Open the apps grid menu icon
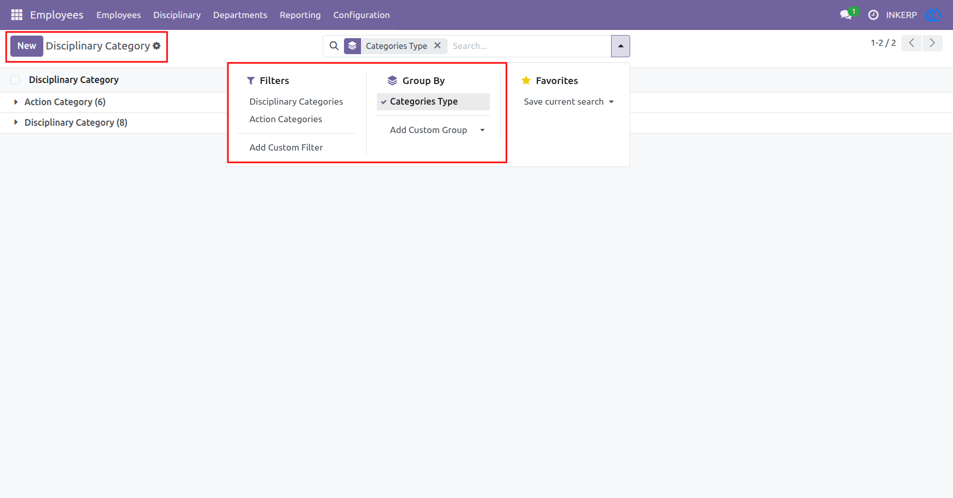The width and height of the screenshot is (953, 498). (17, 15)
